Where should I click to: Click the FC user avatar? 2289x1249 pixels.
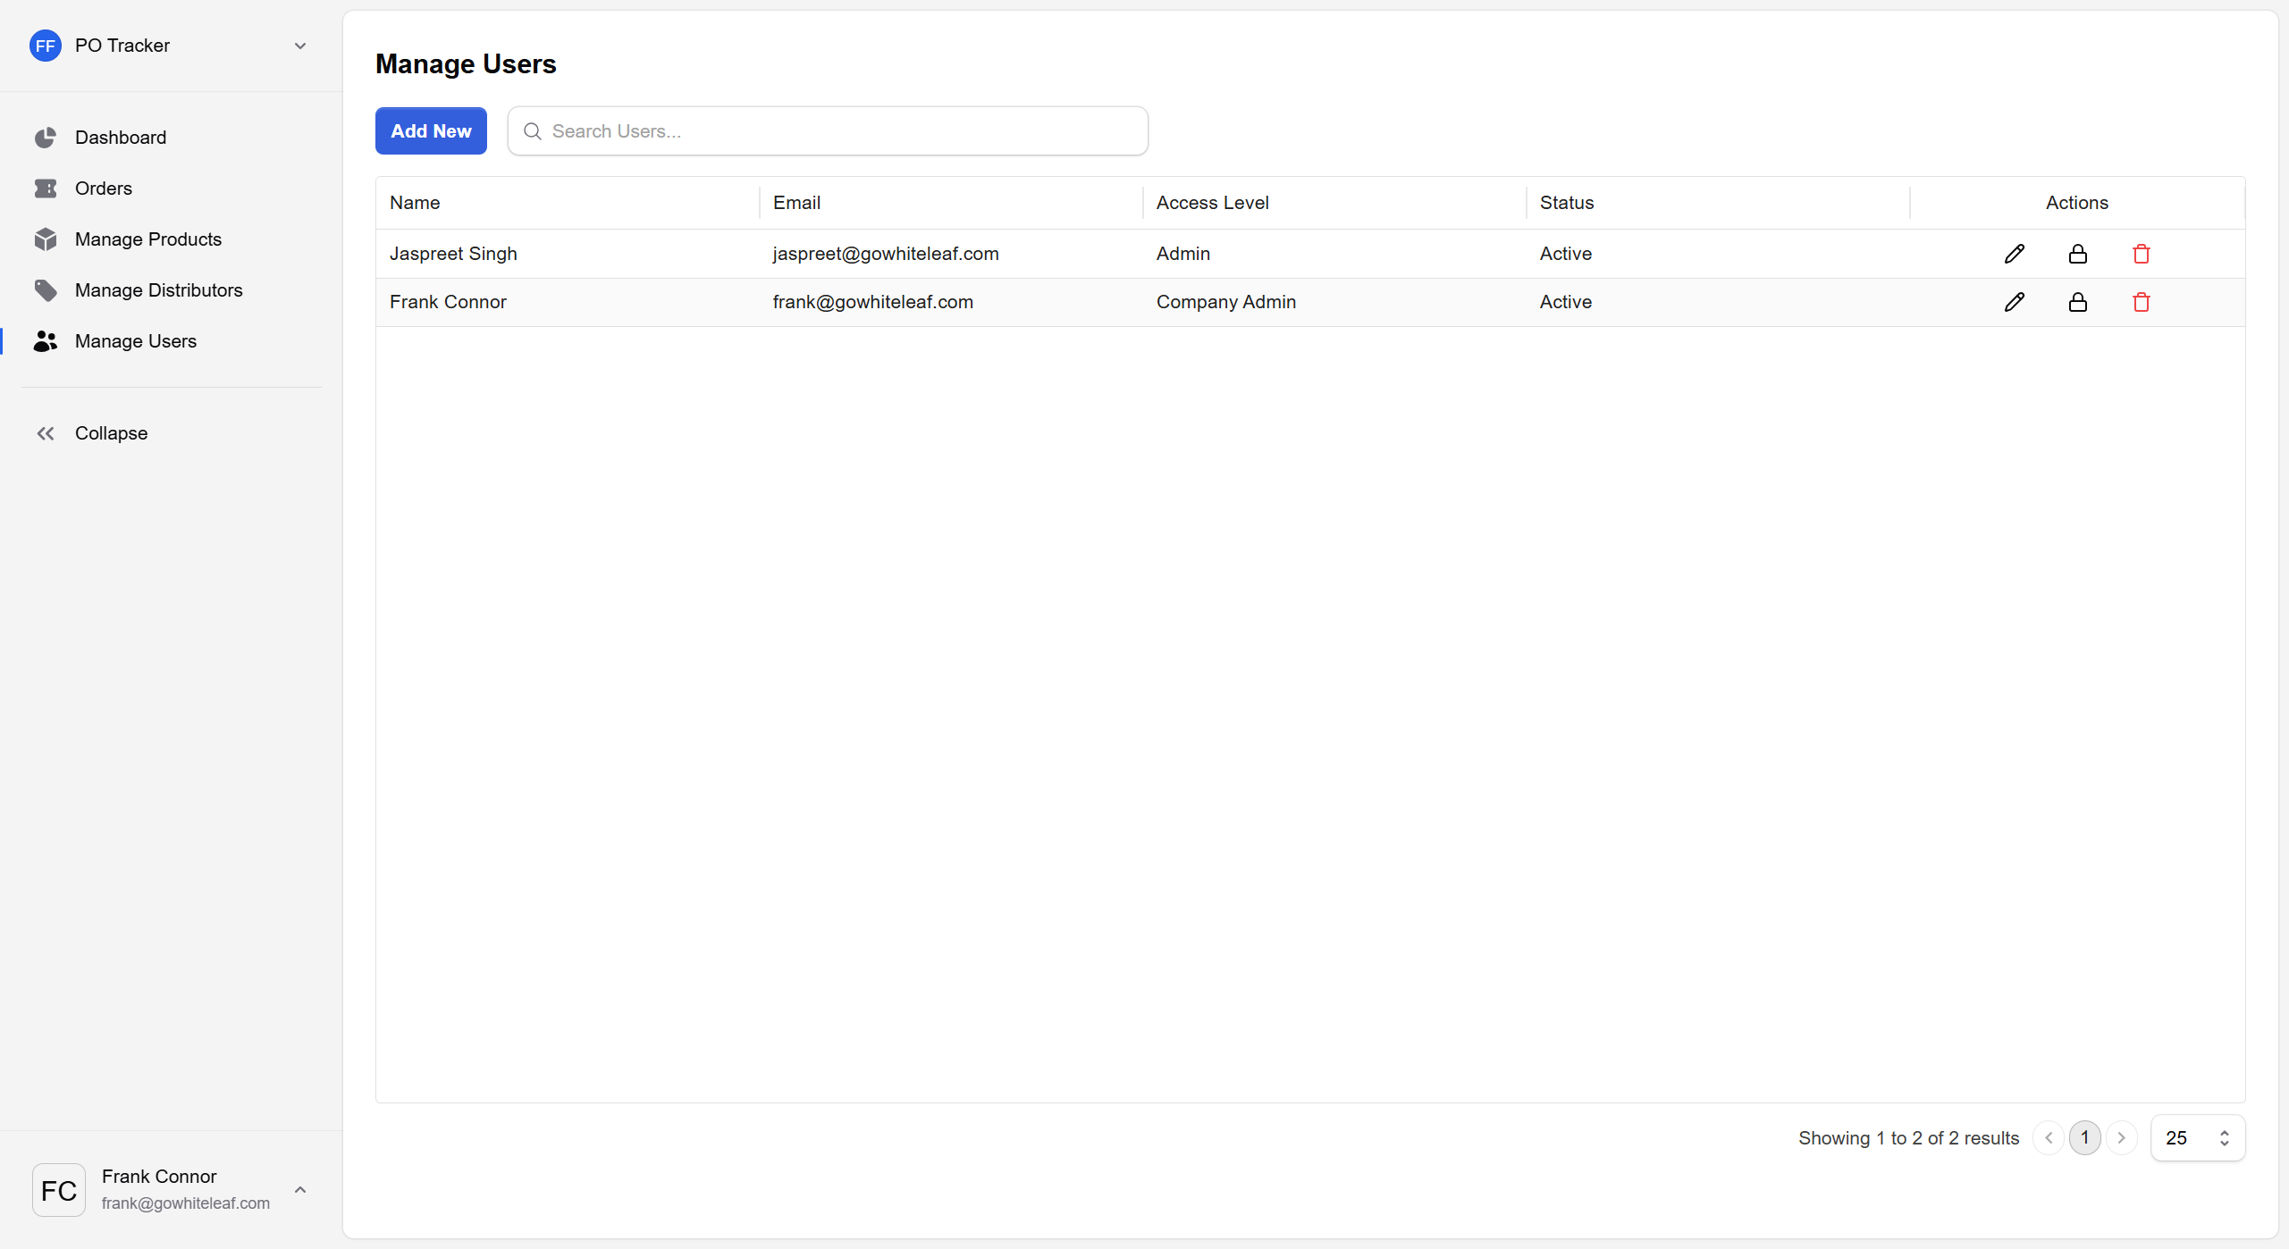click(x=59, y=1189)
